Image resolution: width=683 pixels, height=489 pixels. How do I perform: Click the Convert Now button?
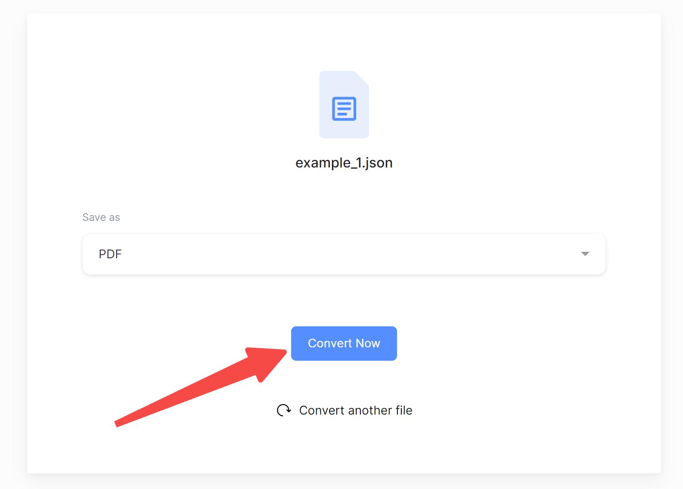tap(344, 344)
